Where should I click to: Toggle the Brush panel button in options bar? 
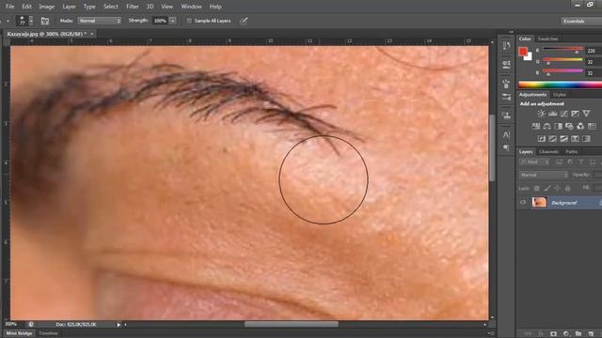click(x=45, y=21)
